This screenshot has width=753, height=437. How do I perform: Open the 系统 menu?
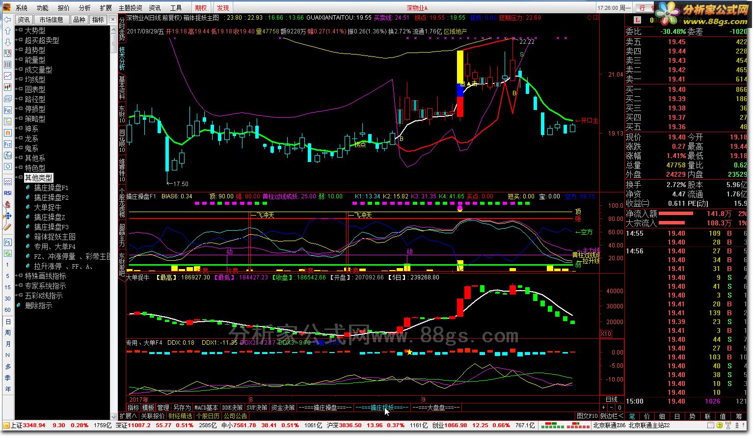22,8
